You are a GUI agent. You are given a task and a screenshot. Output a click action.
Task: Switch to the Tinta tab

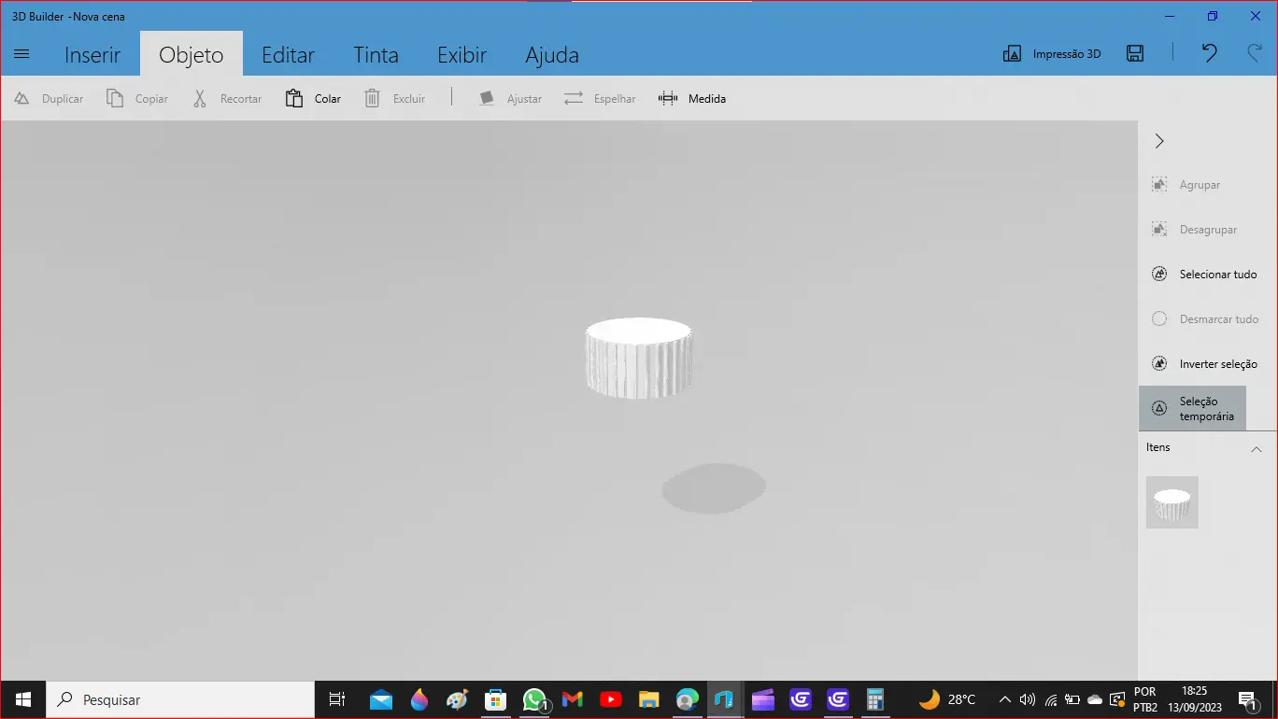(376, 55)
